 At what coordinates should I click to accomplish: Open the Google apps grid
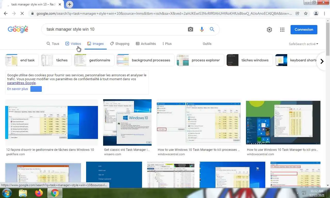click(x=282, y=30)
